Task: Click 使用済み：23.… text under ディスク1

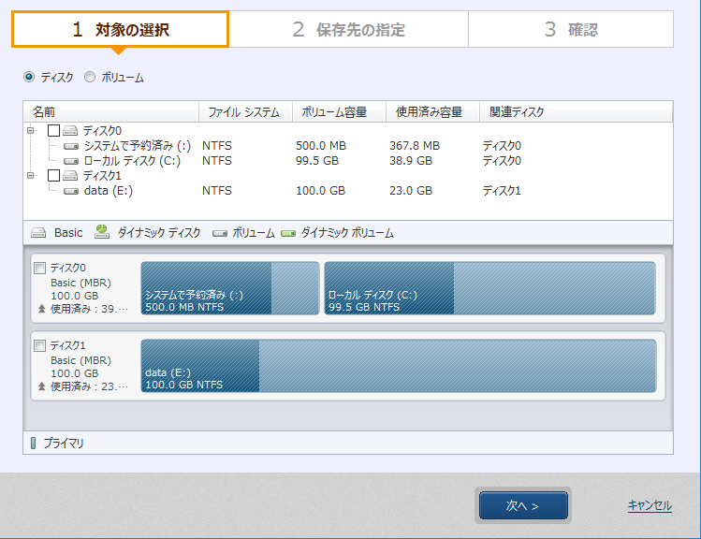Action: coord(89,386)
